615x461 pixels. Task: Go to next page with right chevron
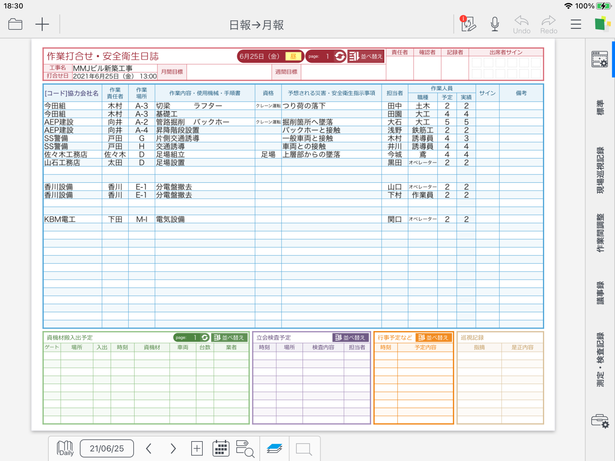173,448
